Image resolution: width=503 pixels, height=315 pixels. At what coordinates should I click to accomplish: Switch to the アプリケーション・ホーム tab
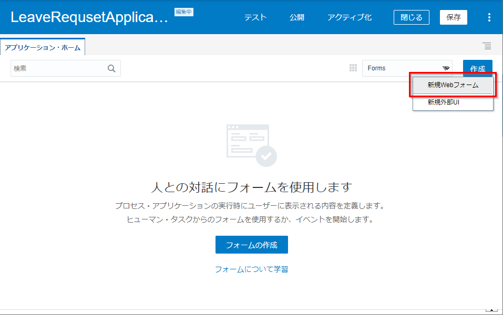[x=43, y=48]
